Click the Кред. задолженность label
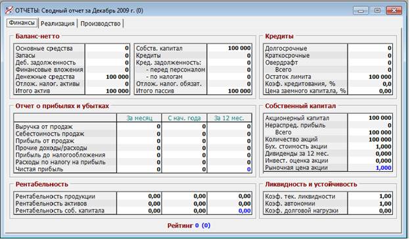The image size is (410, 239). (169, 63)
